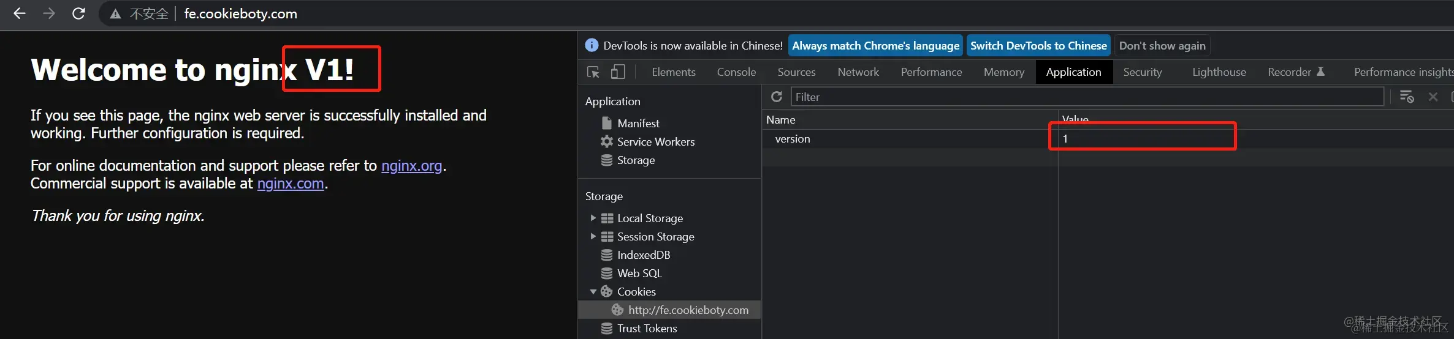Select Web SQL in sidebar
The height and width of the screenshot is (339, 1454).
tap(639, 274)
